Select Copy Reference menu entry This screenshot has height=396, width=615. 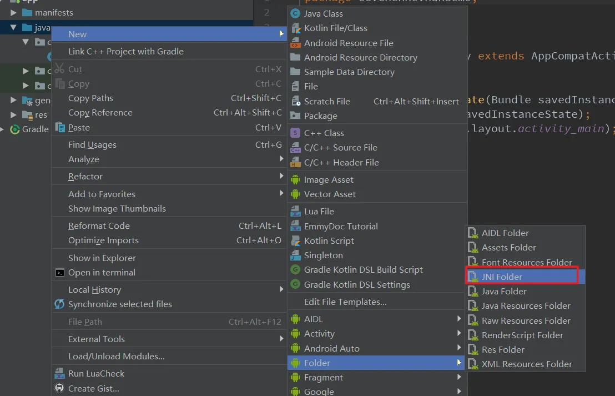tap(100, 113)
